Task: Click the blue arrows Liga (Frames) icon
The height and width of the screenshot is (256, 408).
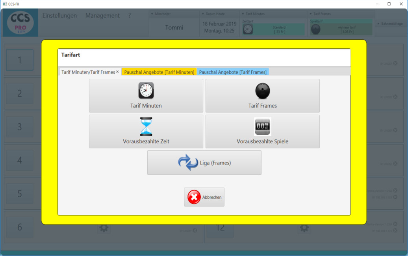Action: pos(188,163)
